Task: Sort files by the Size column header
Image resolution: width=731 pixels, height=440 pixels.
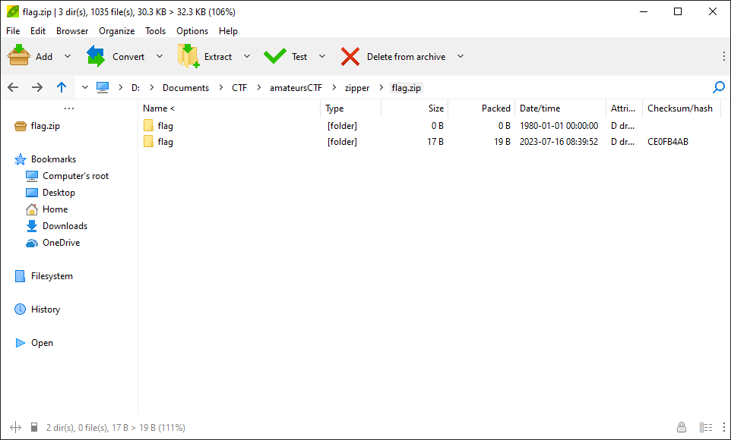Action: [x=437, y=108]
